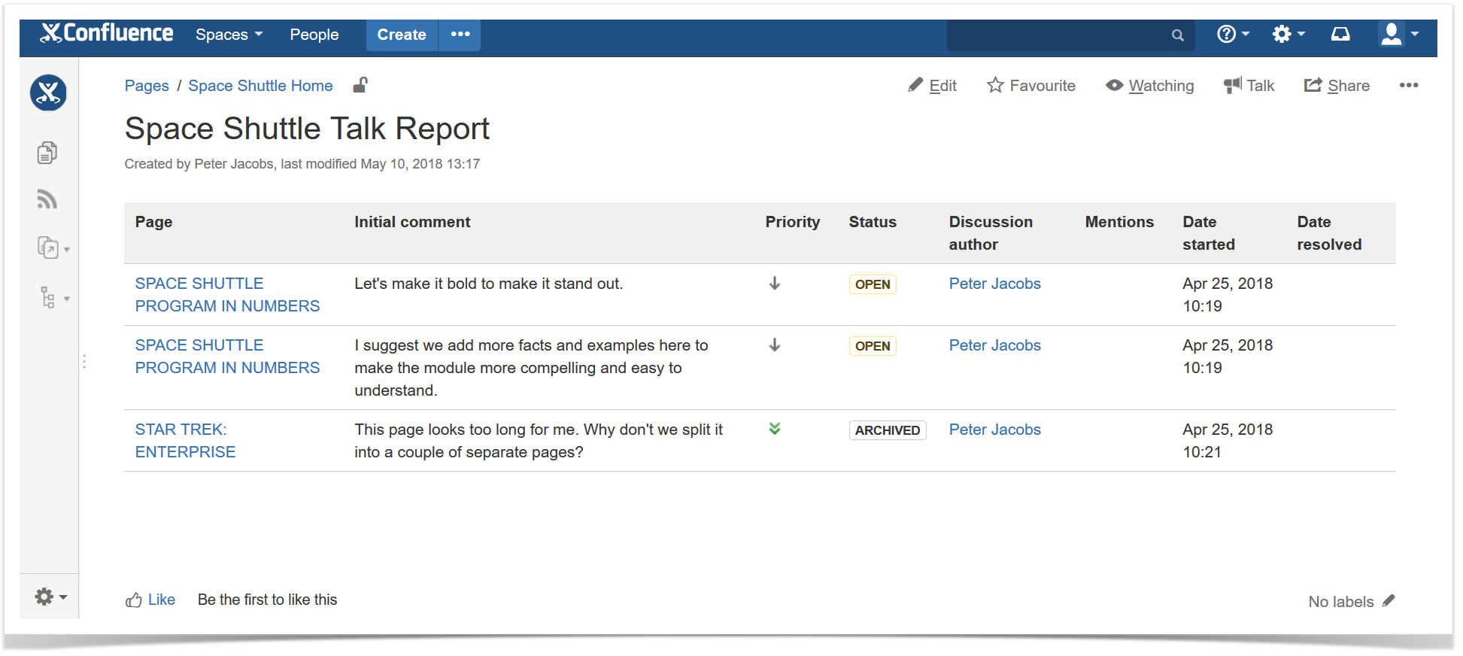Click the comment 'Let's make it bold'
Viewport: 1463px width, 656px height.
(x=488, y=284)
